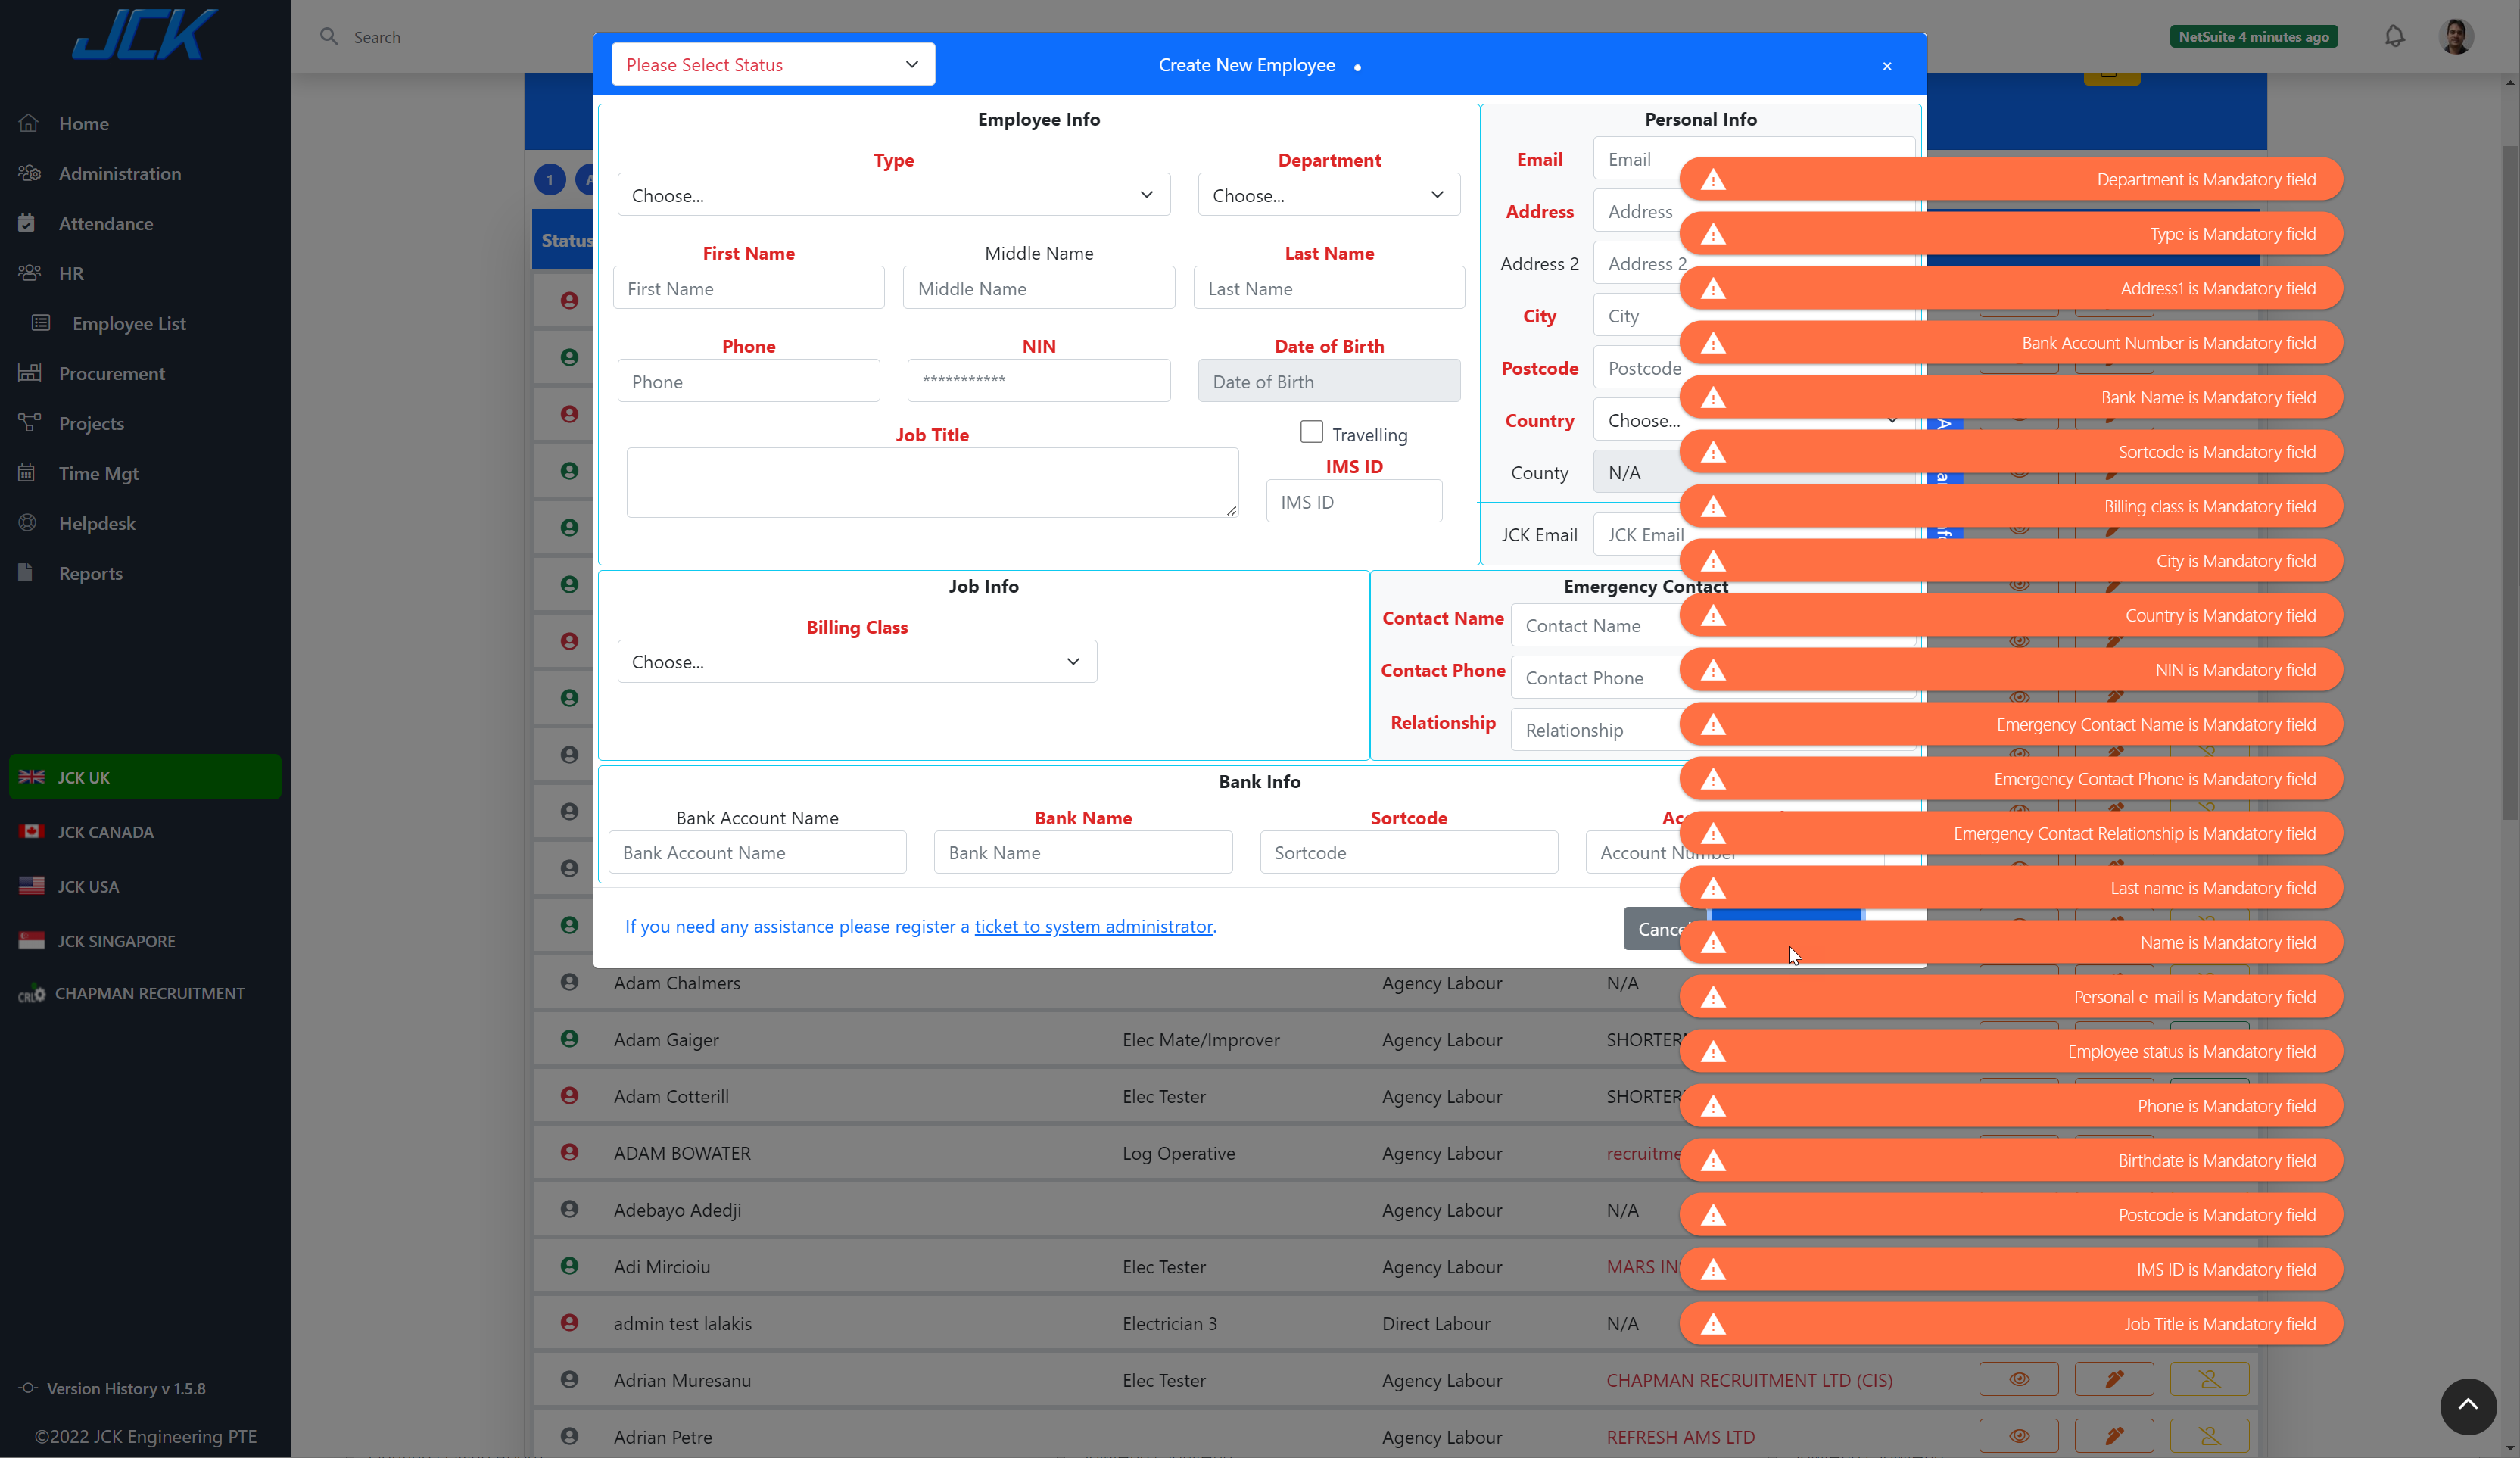Click ticket to system administrator link

[x=1093, y=925]
